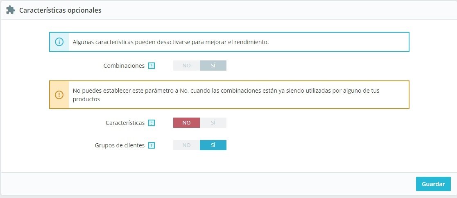Click the combinations warning message text

[226, 91]
